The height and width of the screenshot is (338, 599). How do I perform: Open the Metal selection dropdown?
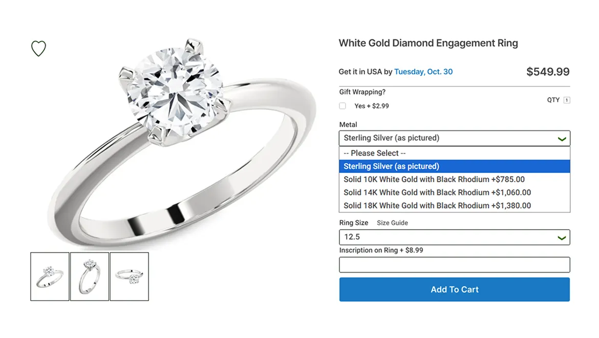tap(455, 139)
